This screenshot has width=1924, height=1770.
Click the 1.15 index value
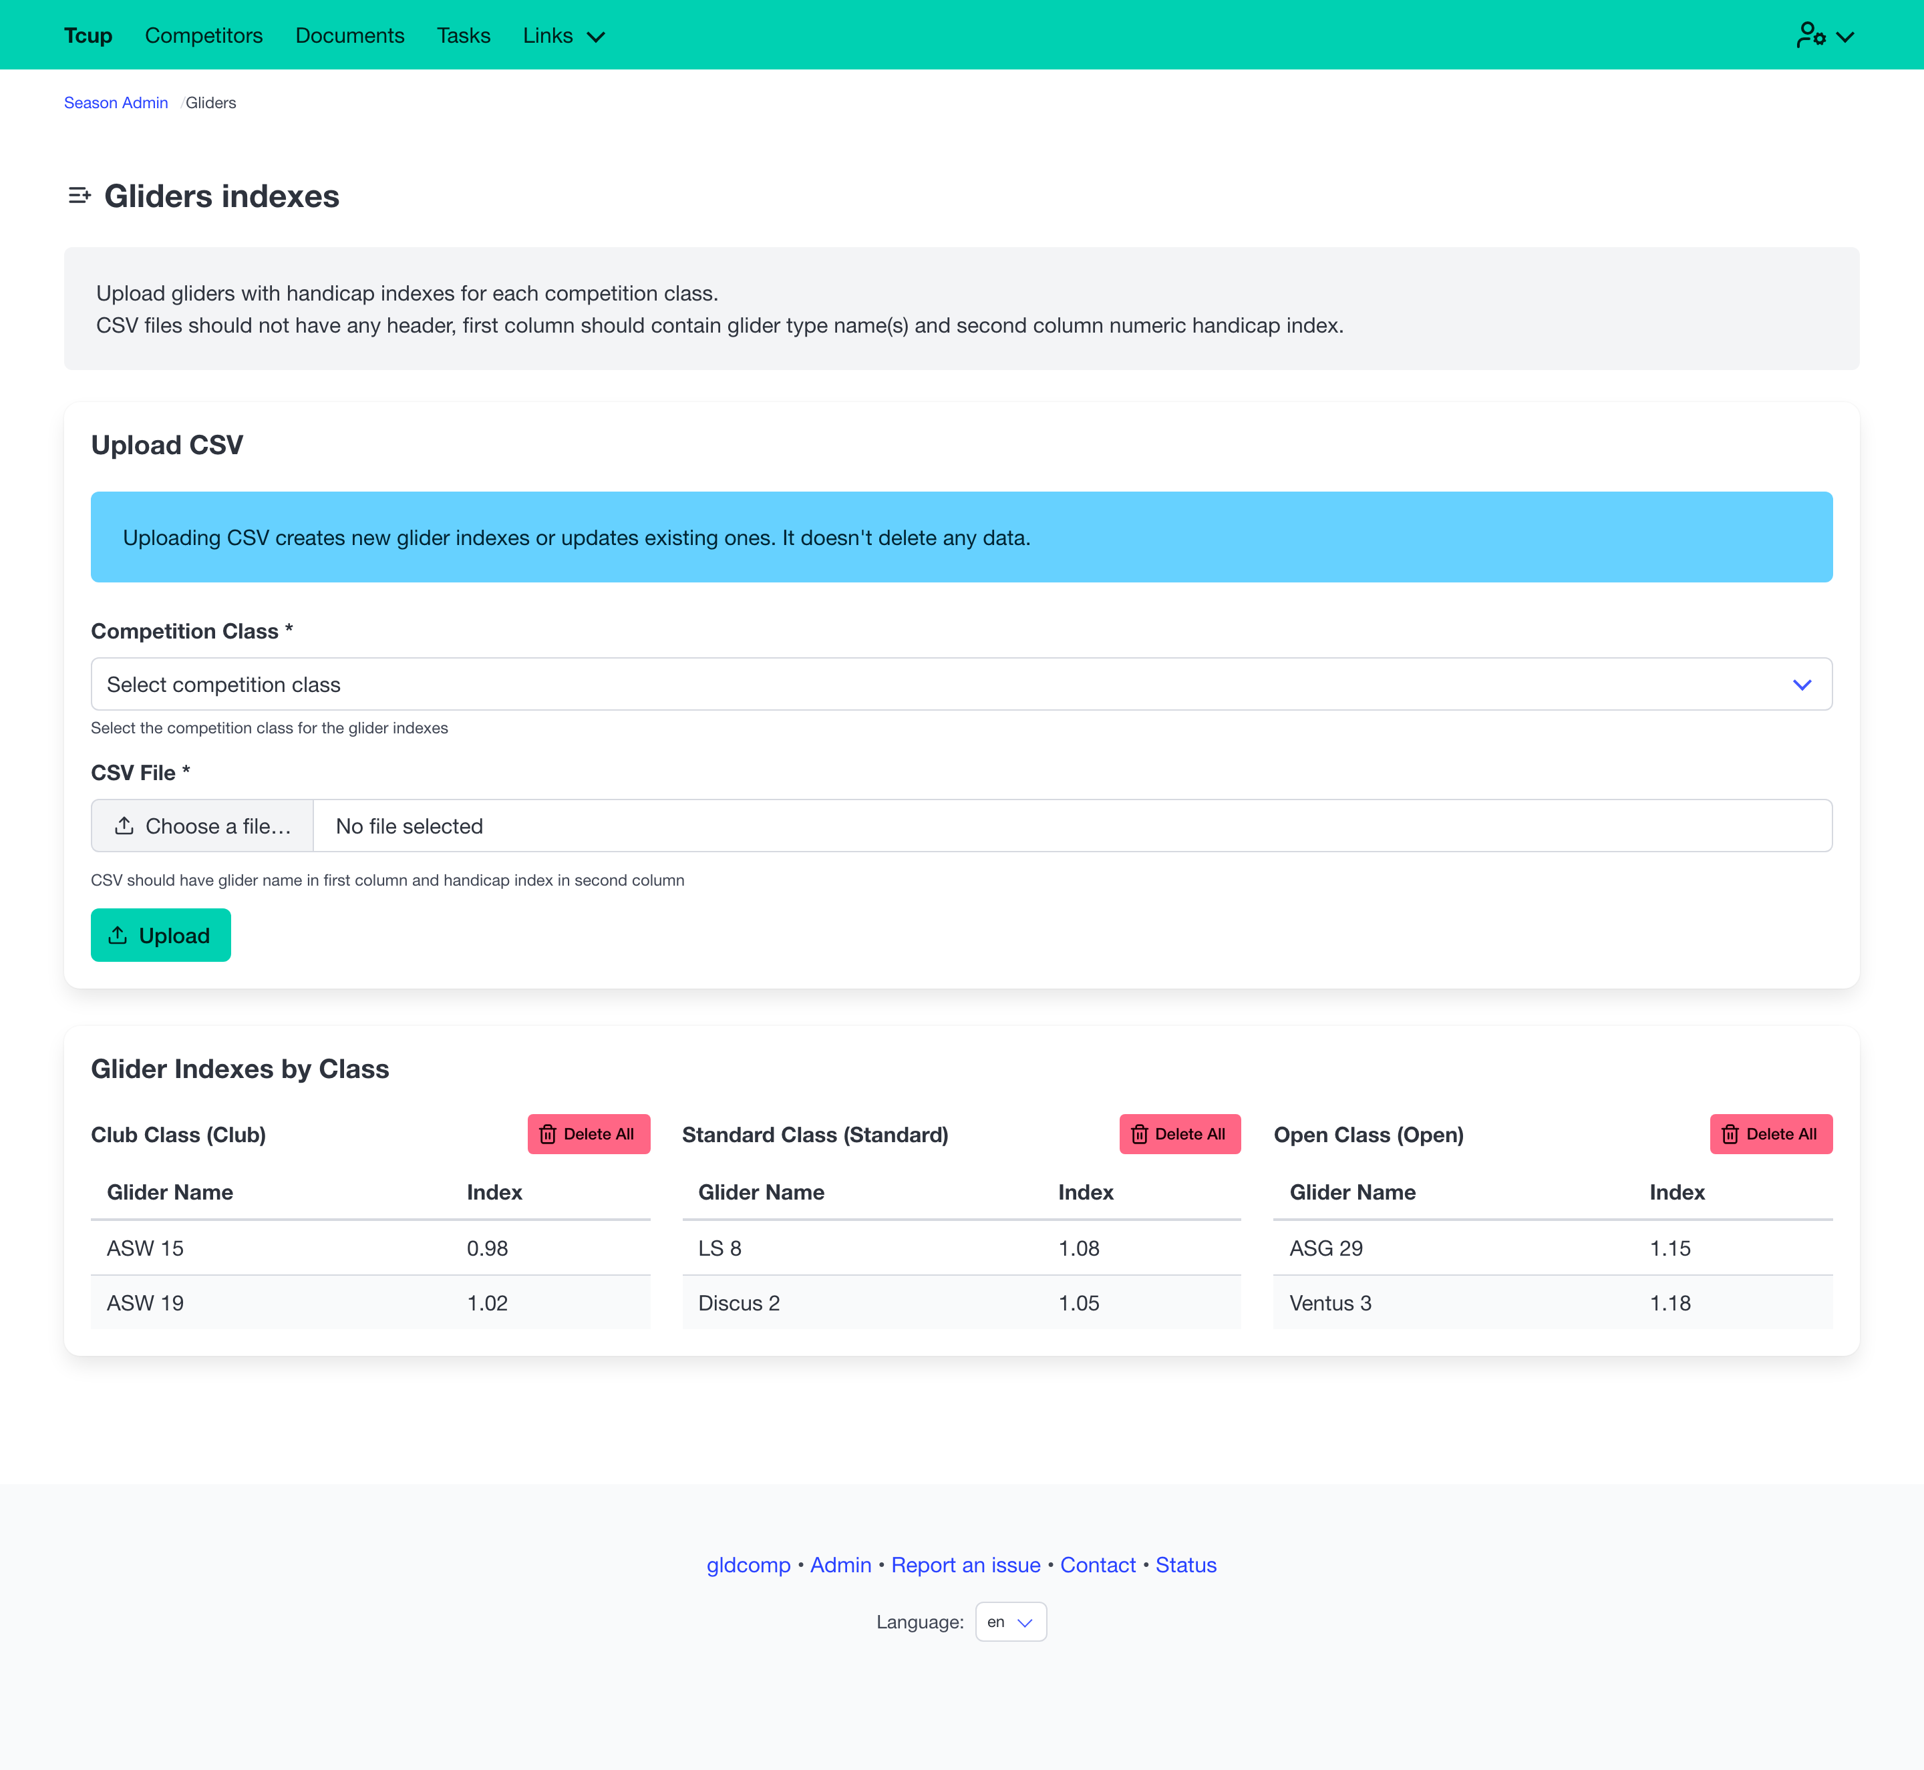click(x=1670, y=1248)
